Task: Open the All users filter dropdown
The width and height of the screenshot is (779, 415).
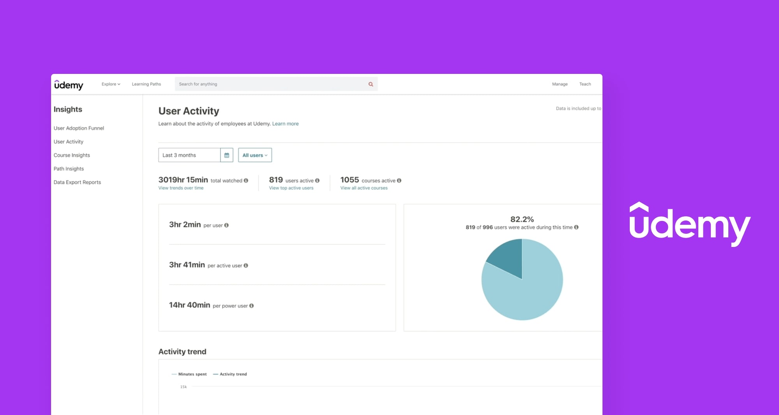Action: [255, 155]
